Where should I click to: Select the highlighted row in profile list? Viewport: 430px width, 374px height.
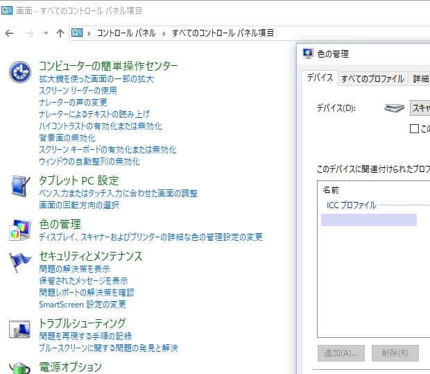coord(368,220)
